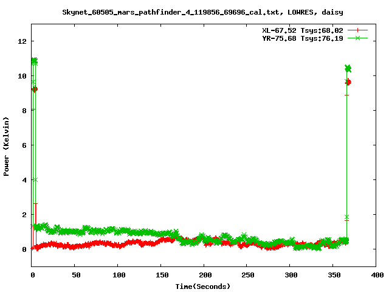Screen dimensions: 389x292
Task: Select the legend entry XL-67.52 Tsys:68.02
Action: 303,30
